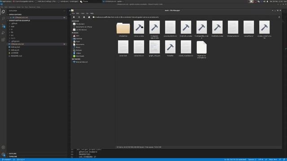Open .gitignore in the Explorer tree
Screen dimensions: 287x161
click(x=15, y=41)
